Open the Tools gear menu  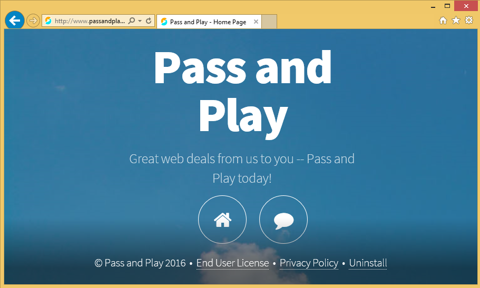coord(468,21)
